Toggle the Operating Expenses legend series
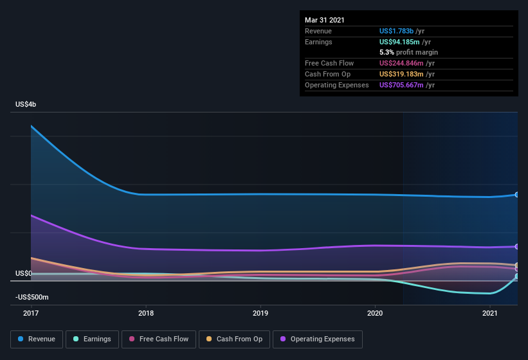This screenshot has height=360, width=528. coord(318,339)
